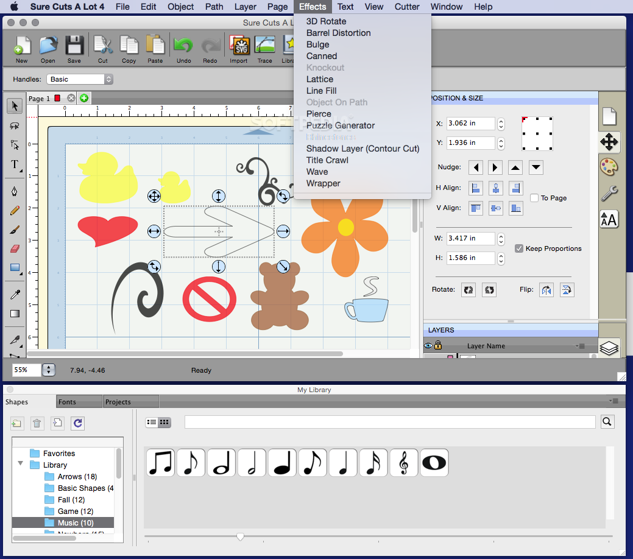
Task: Open the Layers panel stack icon
Action: pyautogui.click(x=609, y=348)
